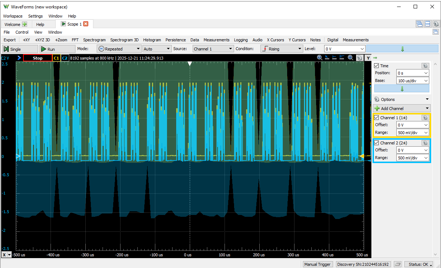Open the Channel 2 gear settings

tap(425, 143)
